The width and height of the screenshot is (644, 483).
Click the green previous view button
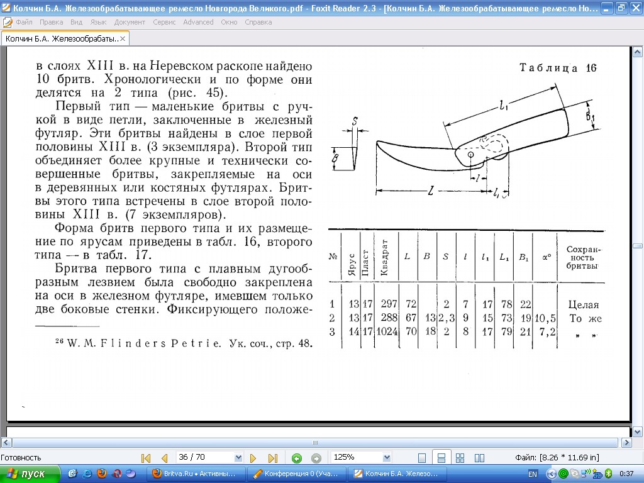tap(297, 458)
